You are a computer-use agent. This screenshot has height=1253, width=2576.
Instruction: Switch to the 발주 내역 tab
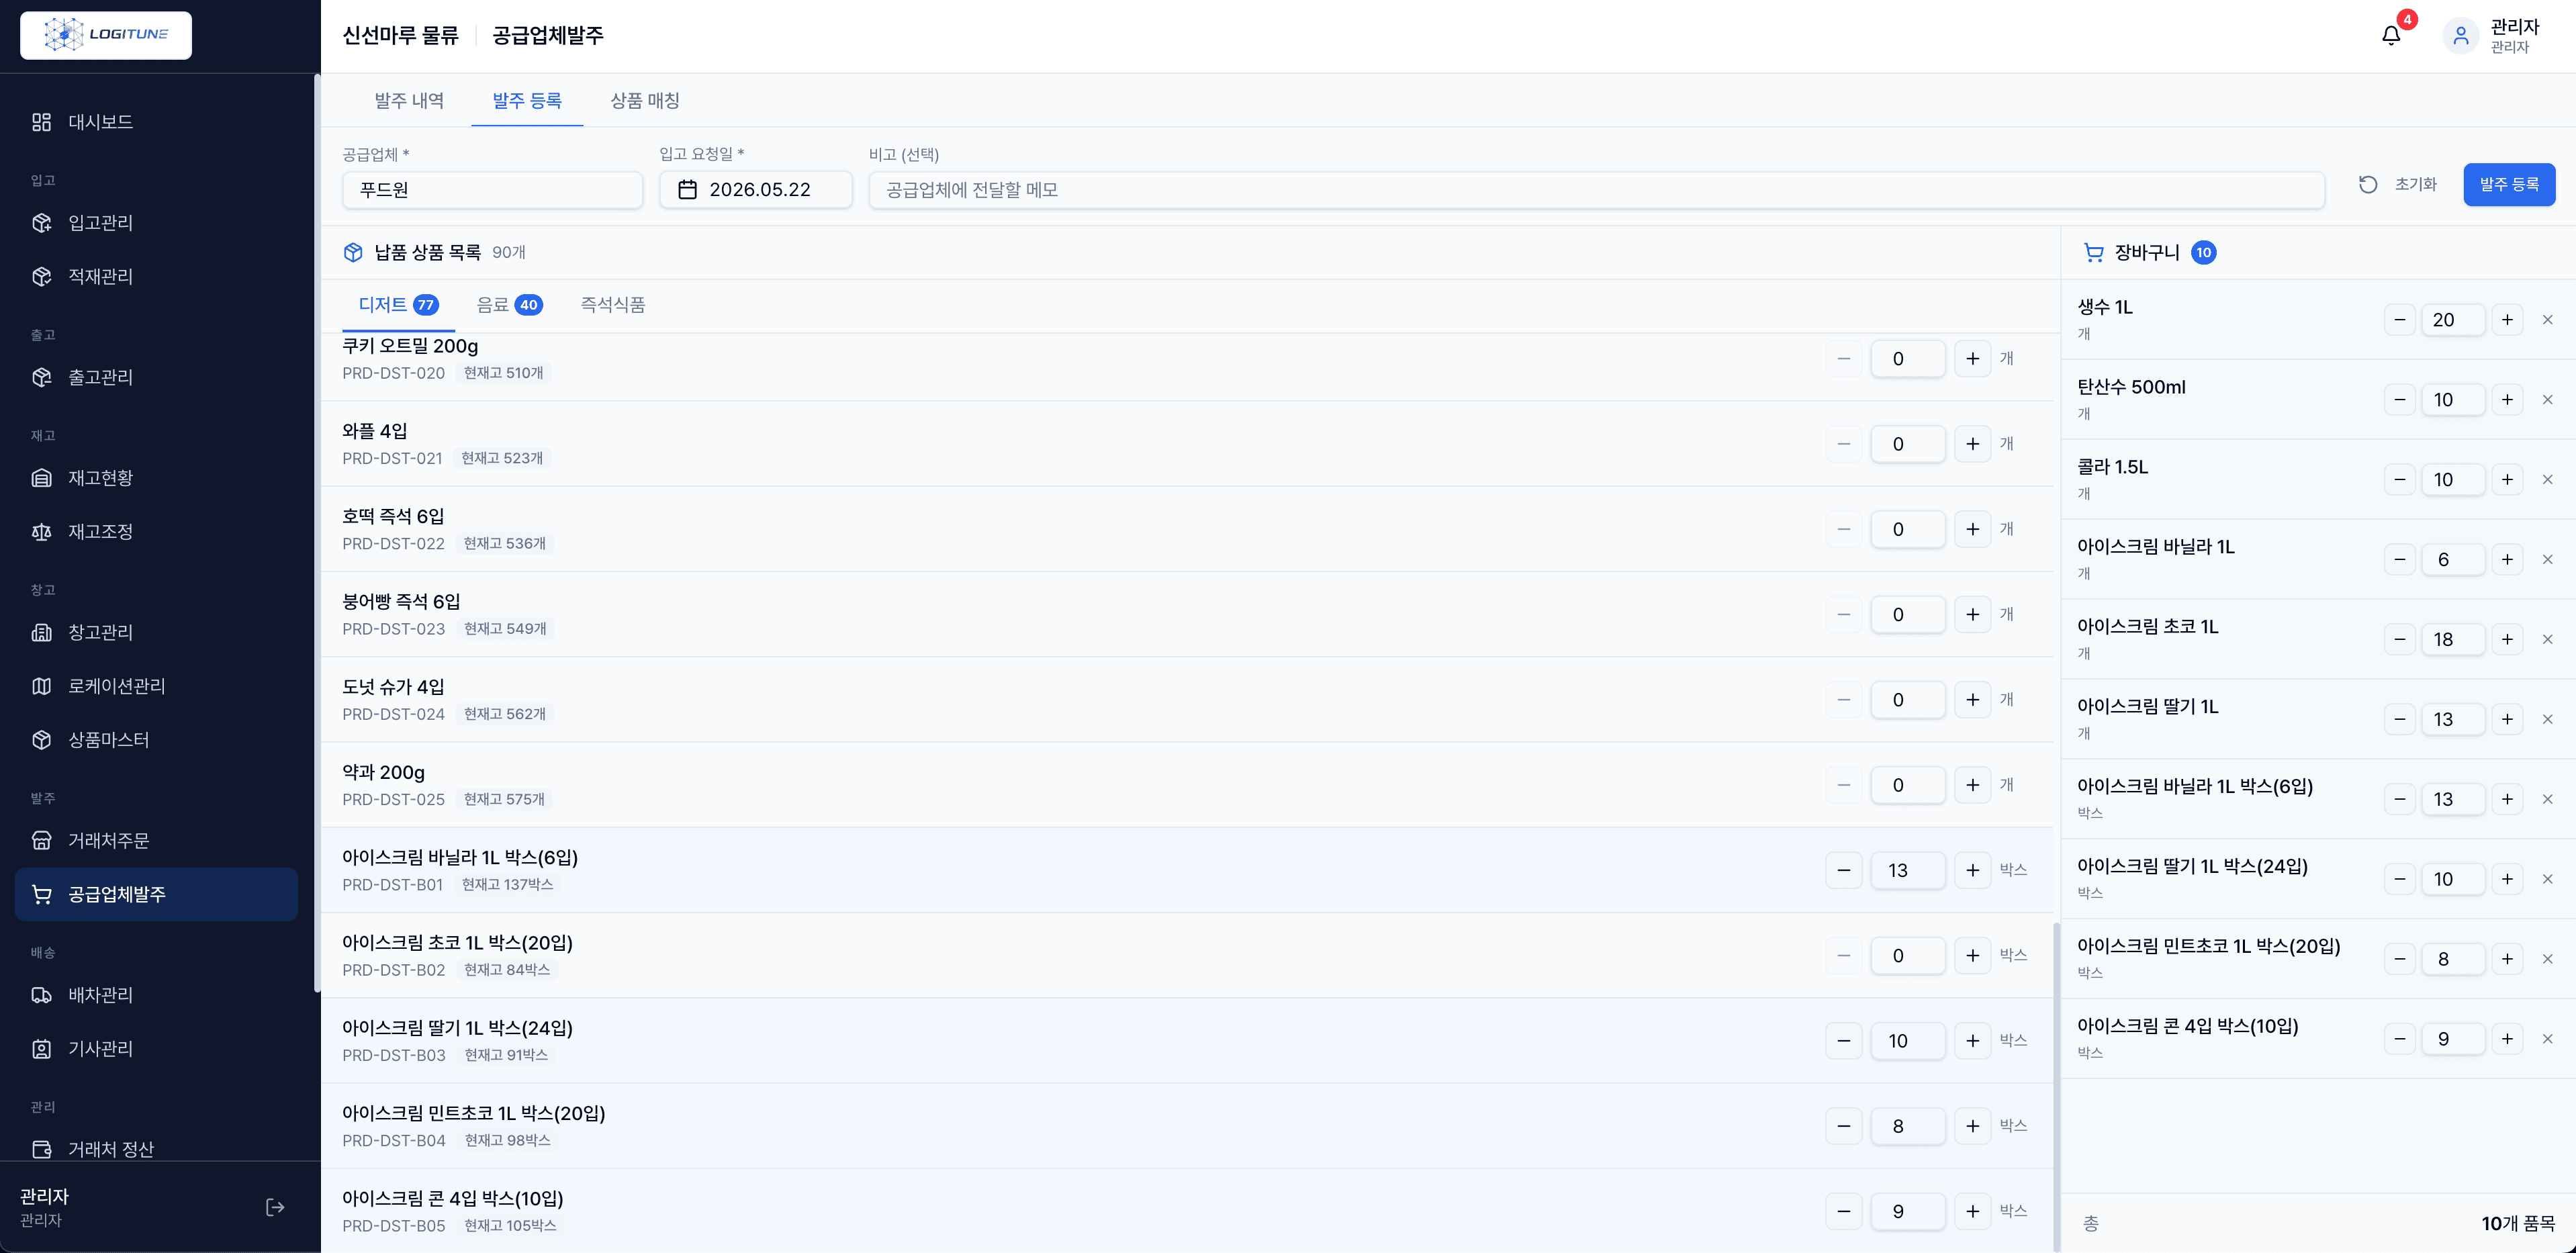pos(409,101)
